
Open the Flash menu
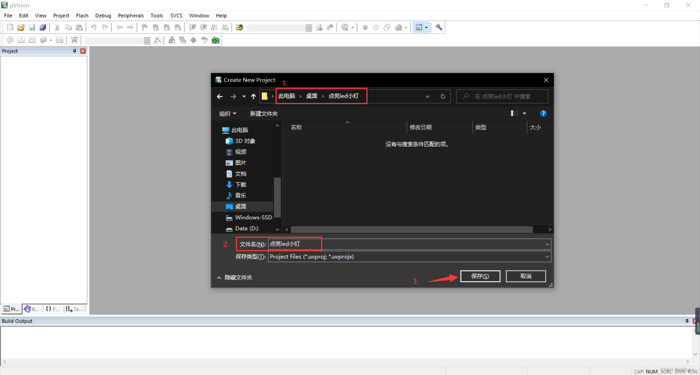click(x=82, y=16)
